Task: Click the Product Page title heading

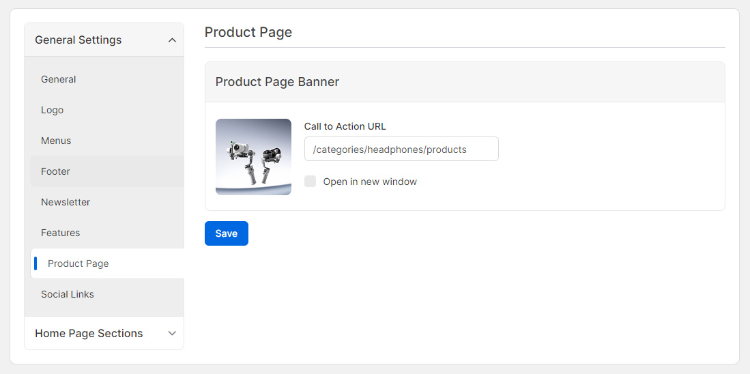Action: (248, 32)
